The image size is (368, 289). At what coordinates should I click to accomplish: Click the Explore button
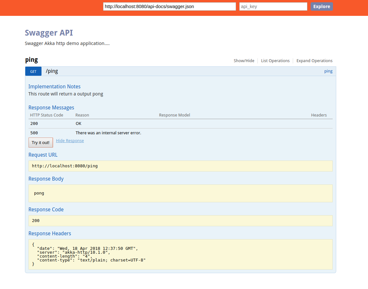(321, 6)
